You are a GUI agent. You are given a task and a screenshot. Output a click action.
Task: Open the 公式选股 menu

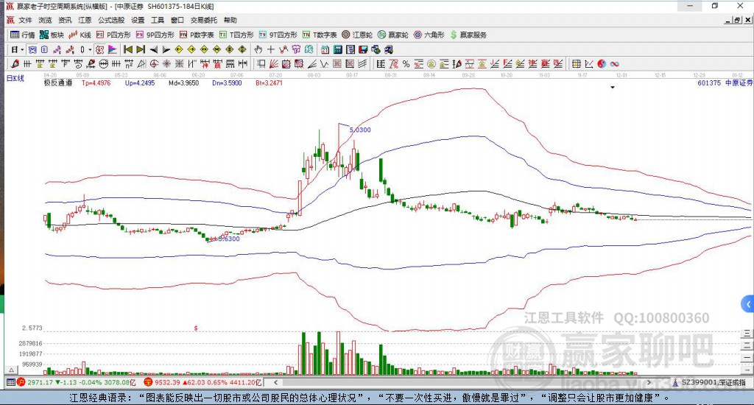pyautogui.click(x=111, y=20)
